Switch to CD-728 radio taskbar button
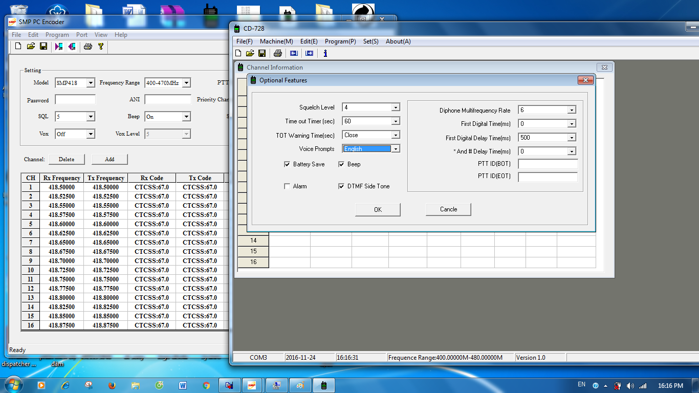The image size is (699, 393). point(324,385)
